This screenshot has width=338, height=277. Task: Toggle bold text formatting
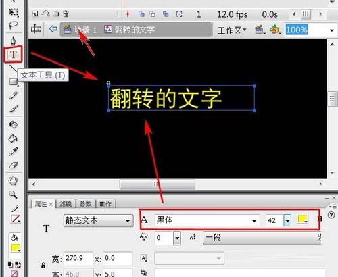[320, 219]
